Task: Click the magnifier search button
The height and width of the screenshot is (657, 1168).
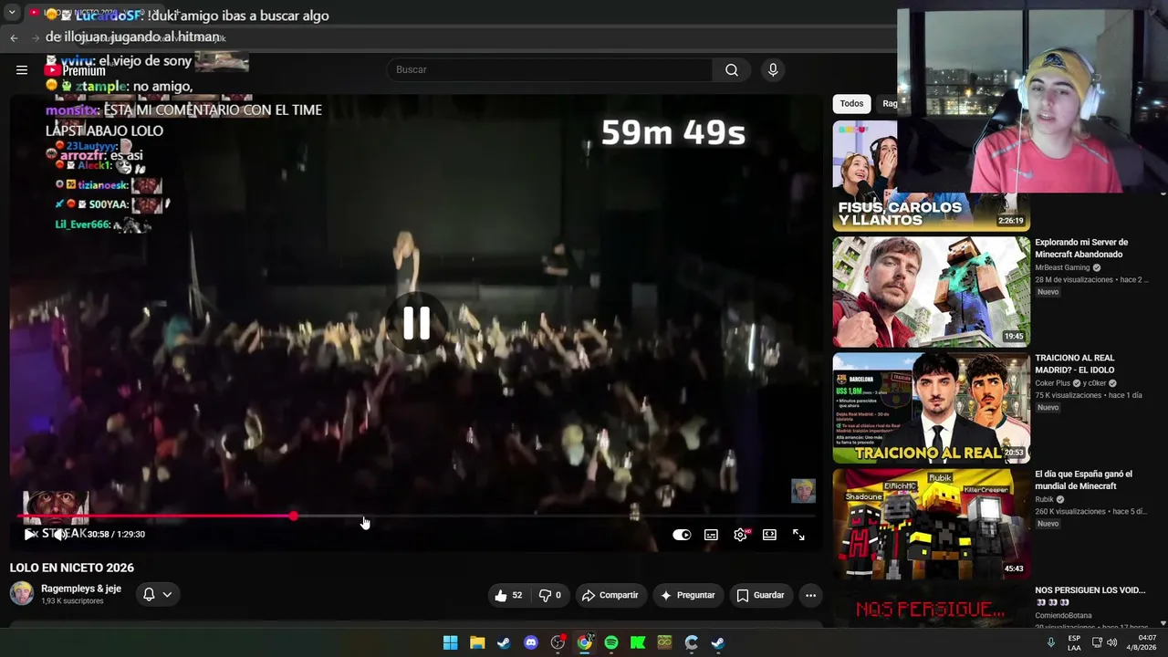Action: click(732, 69)
